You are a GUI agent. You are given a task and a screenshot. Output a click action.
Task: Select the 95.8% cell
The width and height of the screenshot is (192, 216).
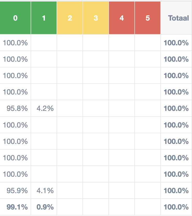[x=17, y=108]
